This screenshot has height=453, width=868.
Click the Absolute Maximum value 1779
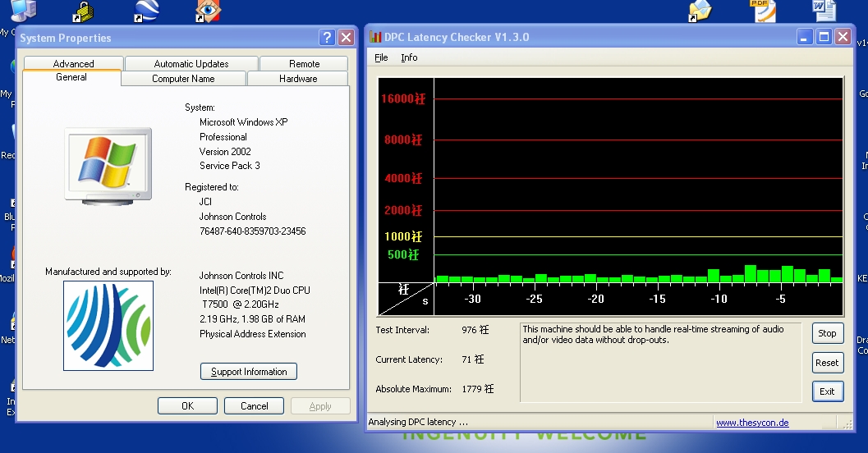(478, 389)
